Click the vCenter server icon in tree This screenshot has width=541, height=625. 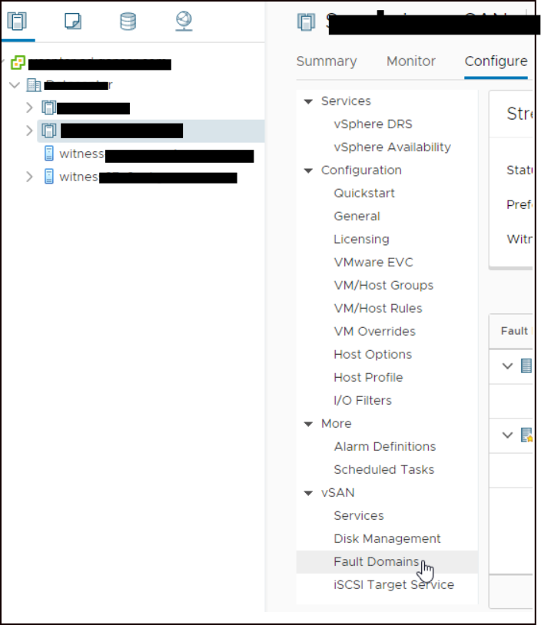pos(18,63)
